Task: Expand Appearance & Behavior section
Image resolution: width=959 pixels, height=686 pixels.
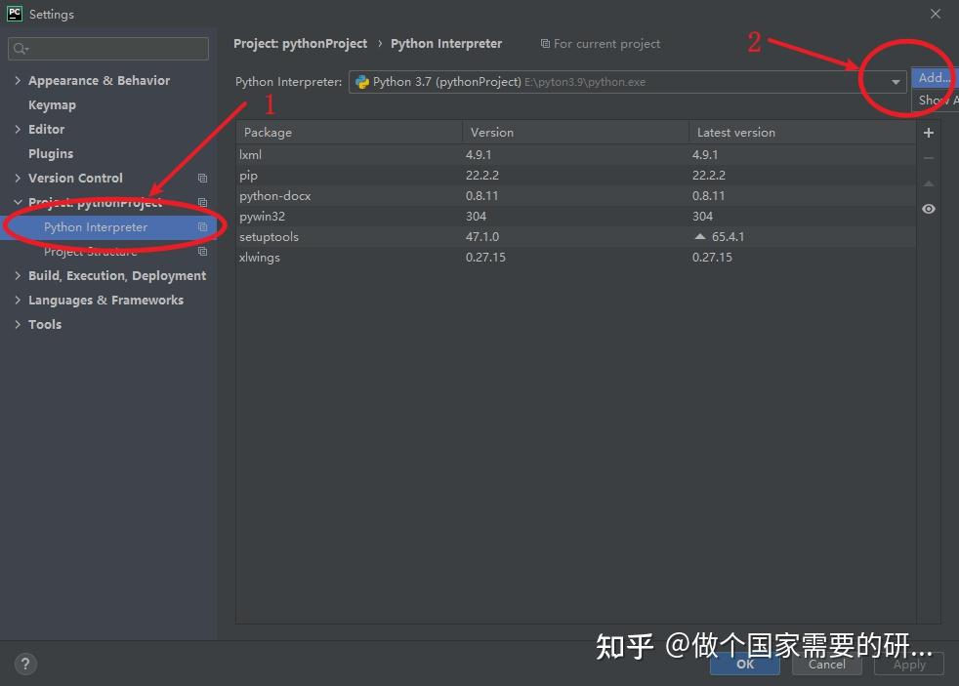Action: point(18,80)
